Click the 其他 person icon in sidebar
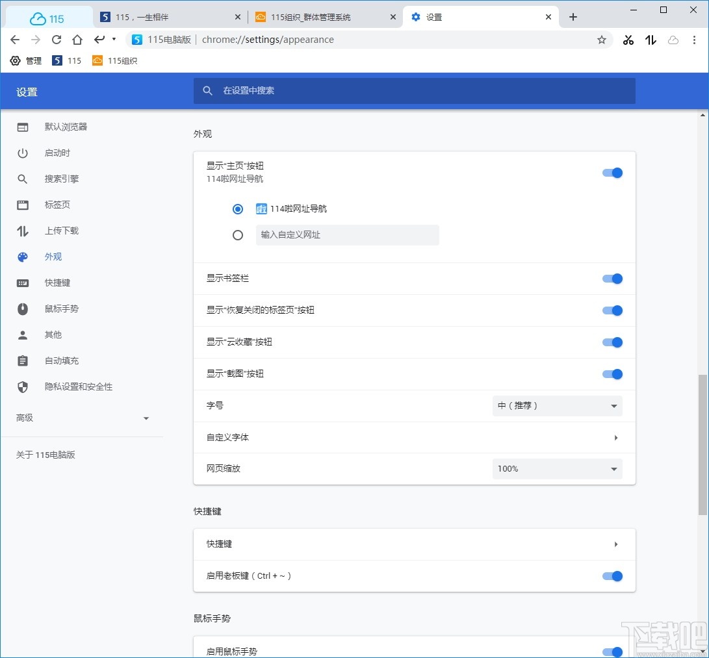This screenshot has height=658, width=709. click(x=23, y=335)
